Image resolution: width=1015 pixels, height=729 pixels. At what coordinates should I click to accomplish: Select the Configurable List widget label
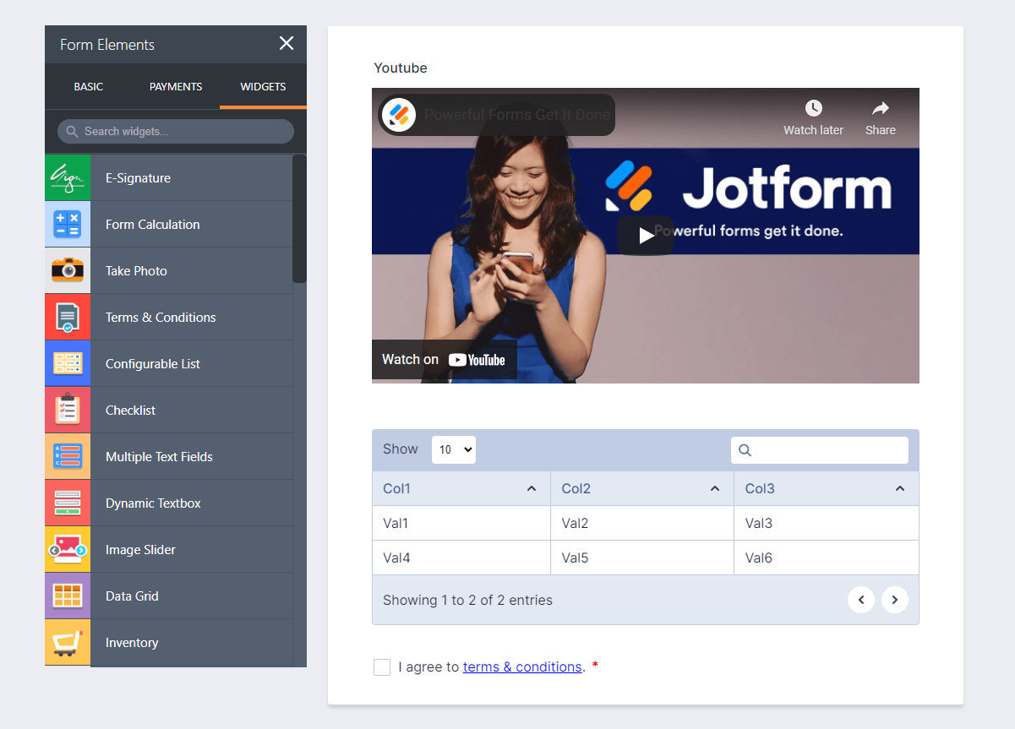[x=153, y=363]
